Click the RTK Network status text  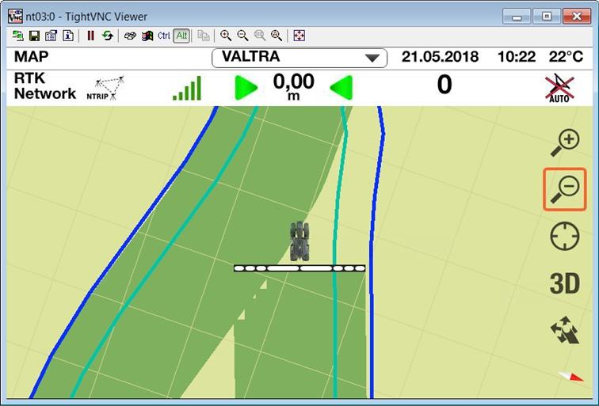pyautogui.click(x=44, y=85)
